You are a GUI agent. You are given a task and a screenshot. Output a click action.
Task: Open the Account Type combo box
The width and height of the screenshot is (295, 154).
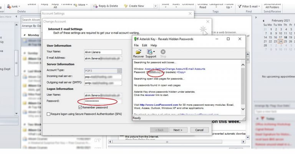(103, 71)
